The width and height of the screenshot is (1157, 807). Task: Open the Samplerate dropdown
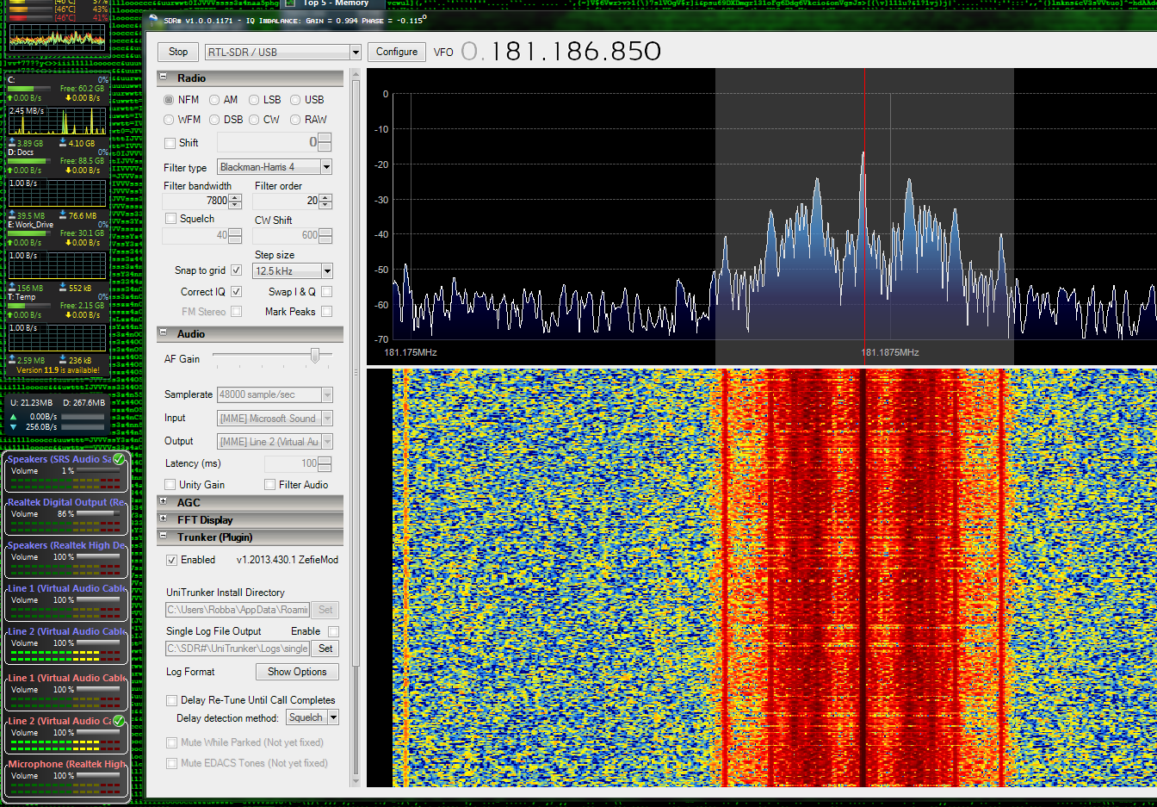coord(326,394)
